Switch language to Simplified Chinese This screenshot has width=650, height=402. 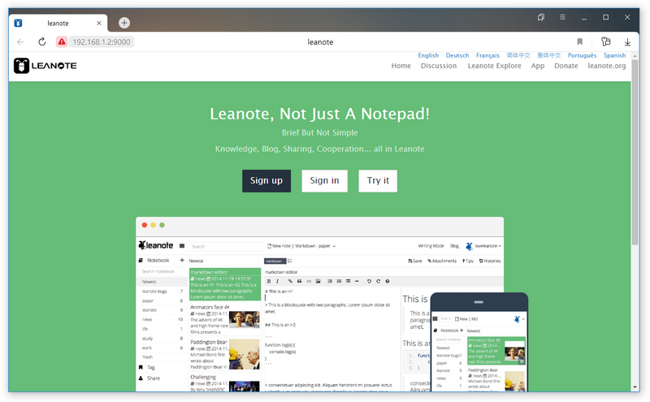coord(518,55)
